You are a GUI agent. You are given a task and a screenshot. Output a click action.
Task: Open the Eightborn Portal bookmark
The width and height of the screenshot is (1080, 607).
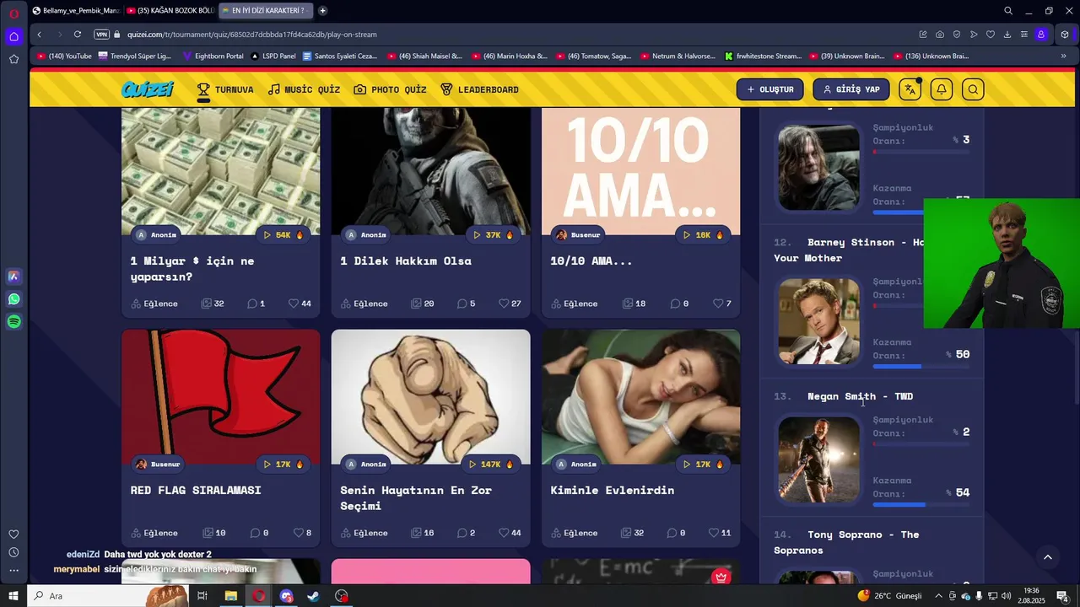(213, 56)
